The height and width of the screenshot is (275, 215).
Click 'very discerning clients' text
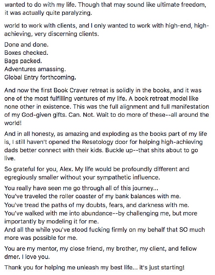(x=66, y=34)
